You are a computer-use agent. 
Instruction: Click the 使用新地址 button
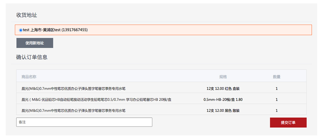(35, 43)
